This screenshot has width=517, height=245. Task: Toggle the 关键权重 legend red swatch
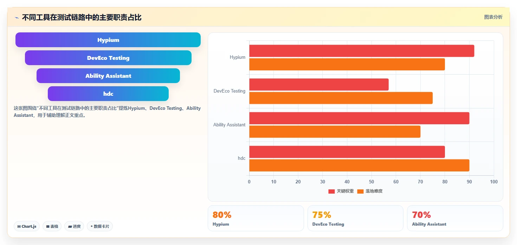point(331,191)
